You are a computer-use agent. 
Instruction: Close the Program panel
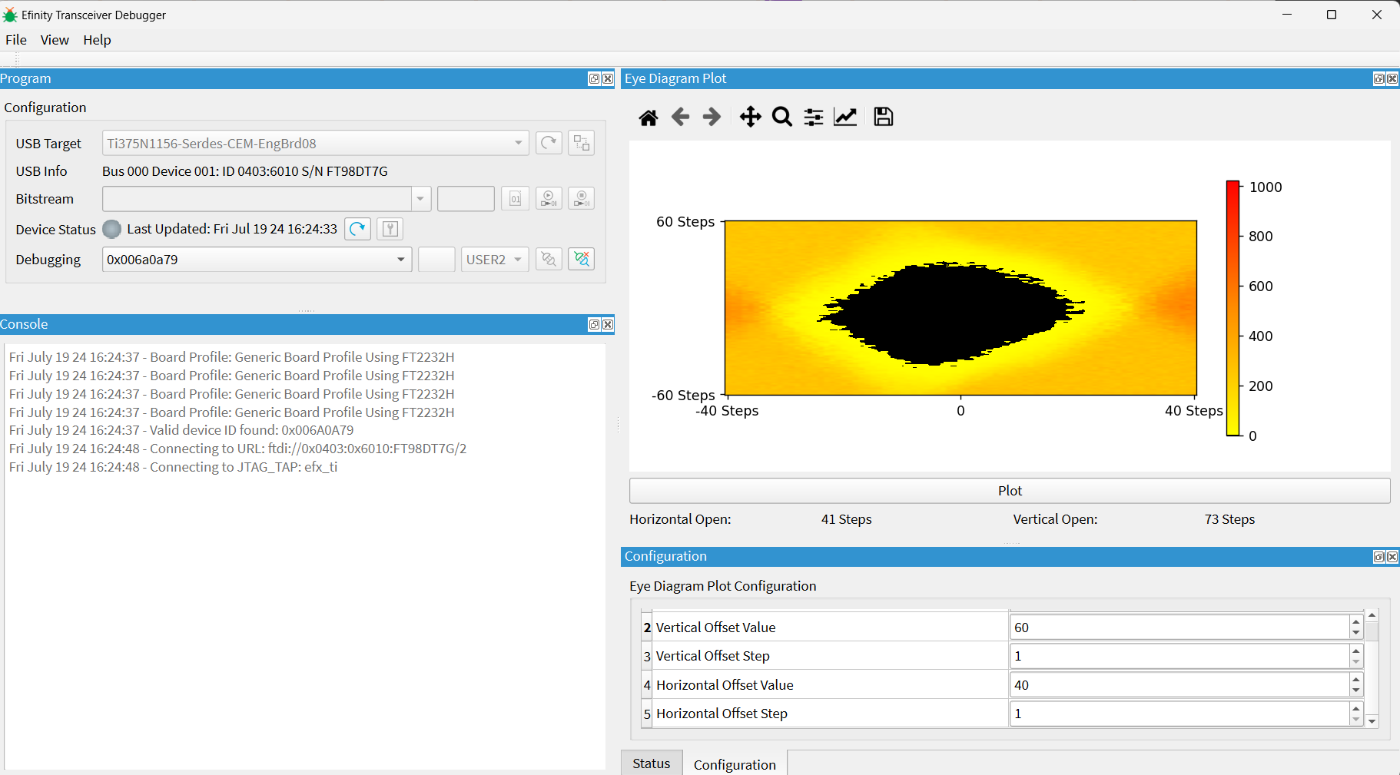pos(608,79)
